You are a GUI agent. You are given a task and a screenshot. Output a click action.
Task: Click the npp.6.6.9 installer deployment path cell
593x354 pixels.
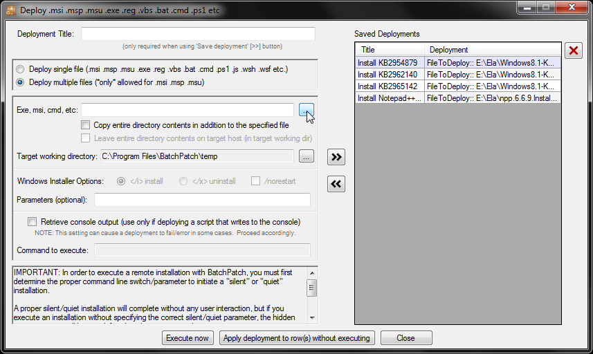493,98
